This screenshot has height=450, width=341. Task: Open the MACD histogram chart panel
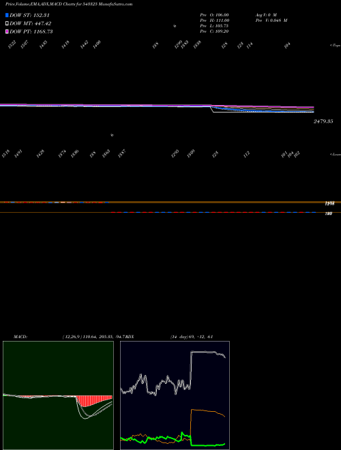58,395
